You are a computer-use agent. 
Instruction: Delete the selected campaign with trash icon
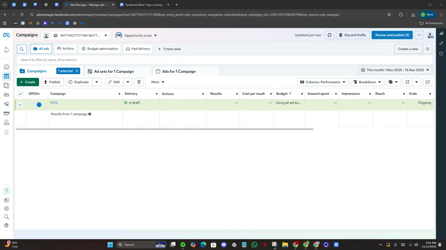coord(139,82)
